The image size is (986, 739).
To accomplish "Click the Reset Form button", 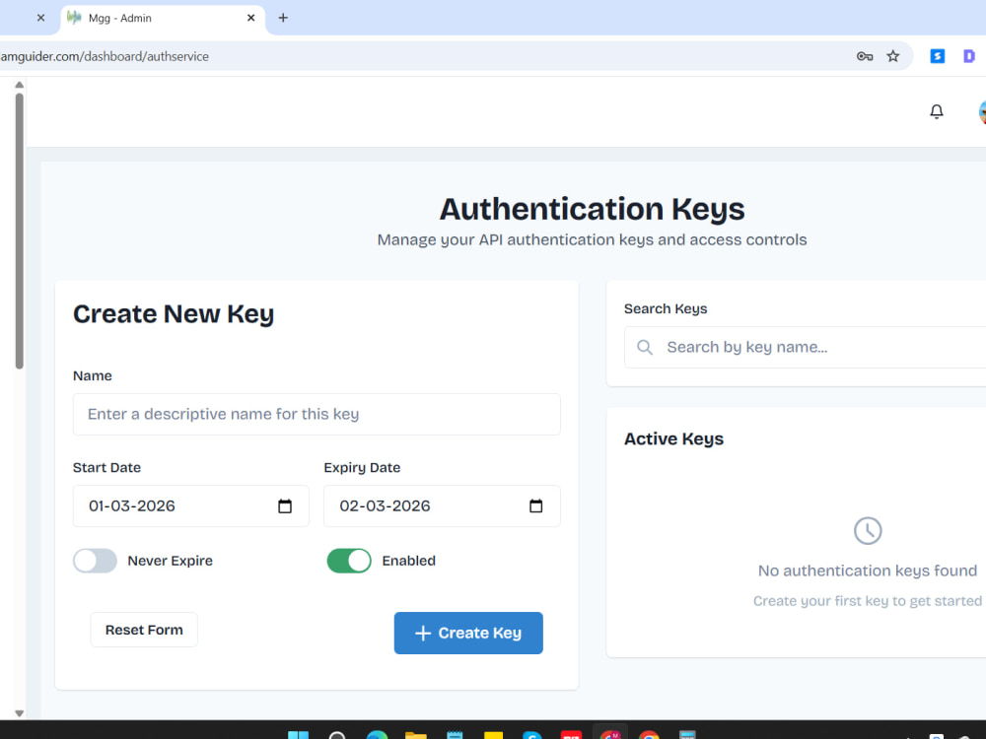I will (x=144, y=630).
